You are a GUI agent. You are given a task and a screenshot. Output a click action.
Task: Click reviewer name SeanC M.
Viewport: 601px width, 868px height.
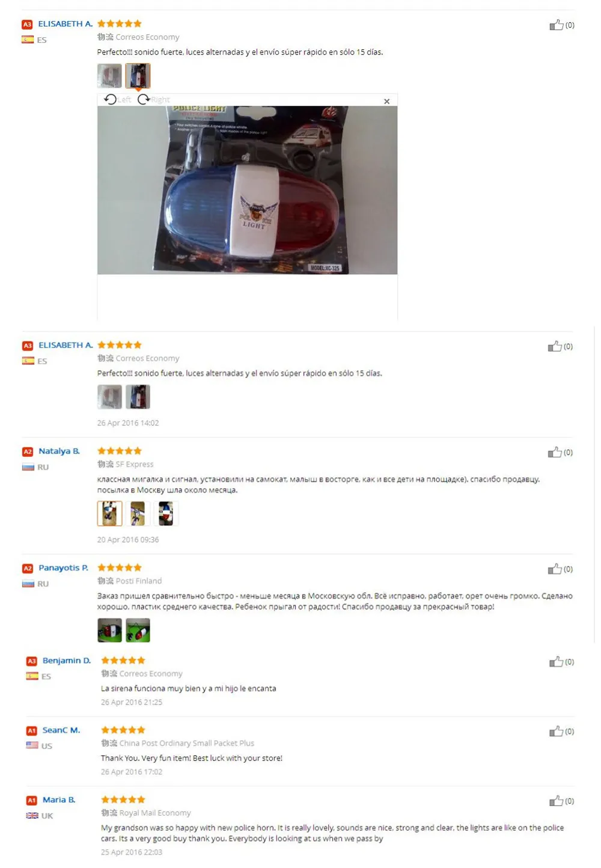(61, 730)
